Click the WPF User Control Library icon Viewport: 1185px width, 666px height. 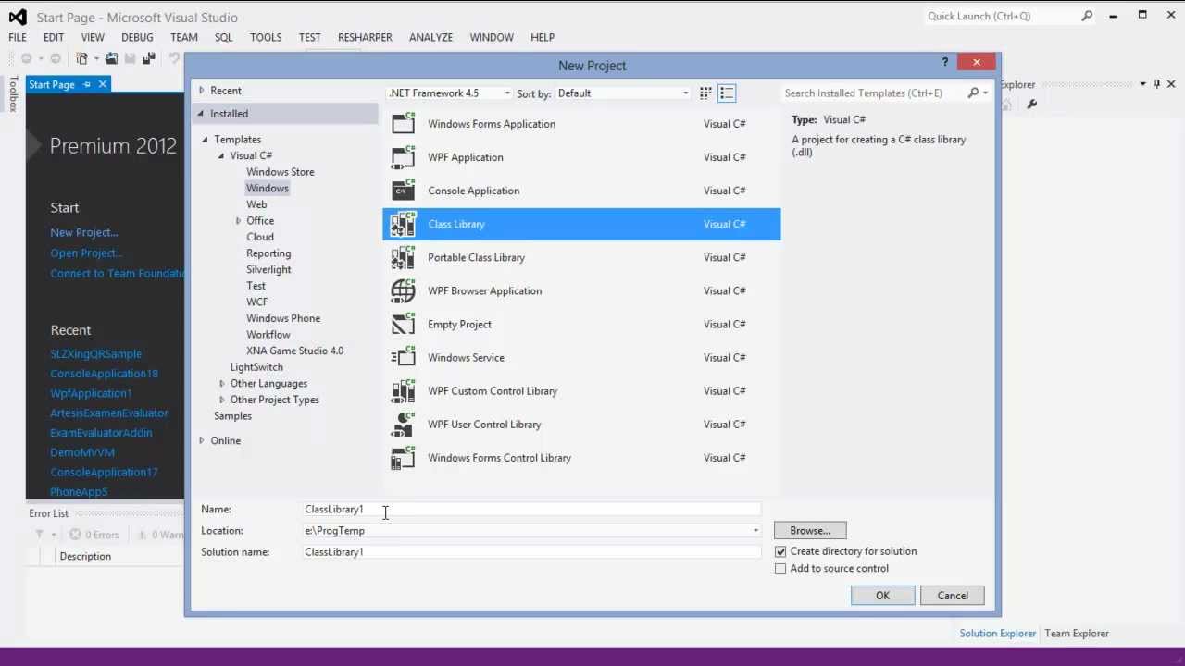(x=404, y=424)
